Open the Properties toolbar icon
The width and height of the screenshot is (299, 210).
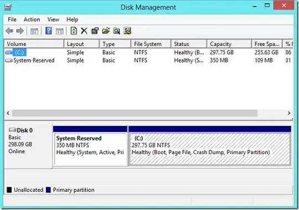click(95, 30)
